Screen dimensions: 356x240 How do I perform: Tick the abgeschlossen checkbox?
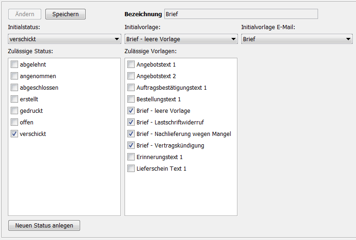click(15, 88)
